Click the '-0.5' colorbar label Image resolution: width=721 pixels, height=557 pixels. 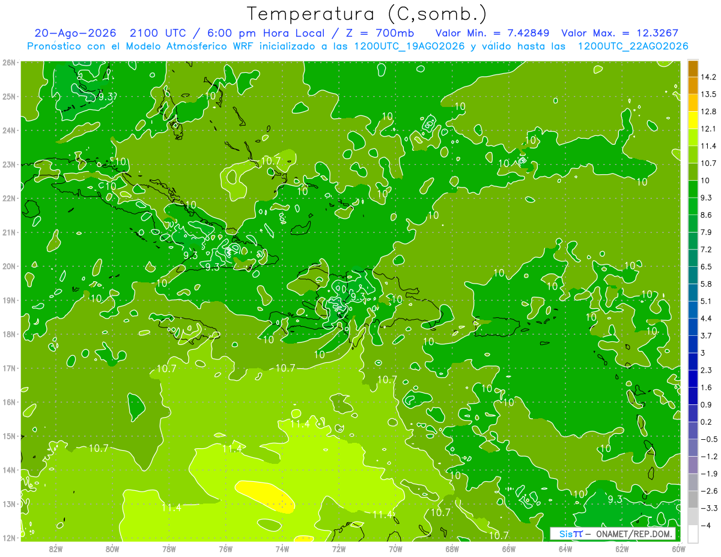pos(708,439)
